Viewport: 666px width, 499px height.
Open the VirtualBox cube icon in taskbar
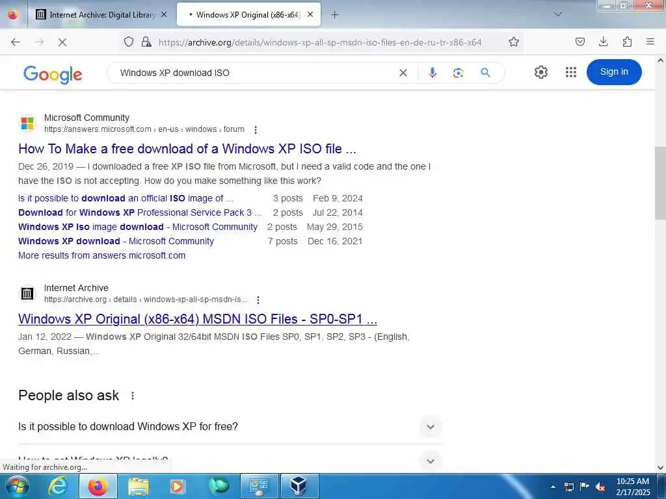[x=299, y=486]
